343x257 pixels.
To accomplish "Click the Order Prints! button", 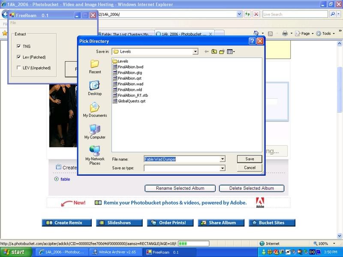I will pos(170,223).
